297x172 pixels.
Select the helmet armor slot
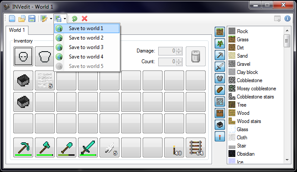(23, 56)
